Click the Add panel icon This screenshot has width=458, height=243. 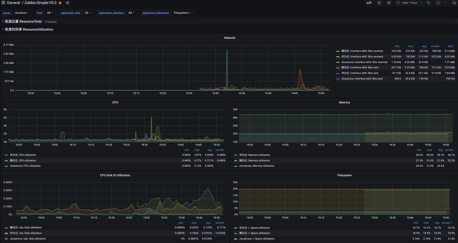[369, 3]
